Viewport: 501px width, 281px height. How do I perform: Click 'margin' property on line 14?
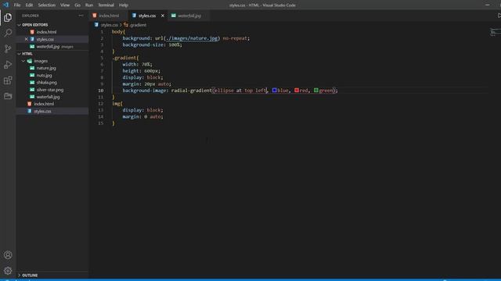click(x=131, y=116)
